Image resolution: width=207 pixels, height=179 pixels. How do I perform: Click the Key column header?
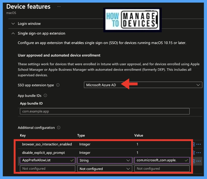[23, 136]
